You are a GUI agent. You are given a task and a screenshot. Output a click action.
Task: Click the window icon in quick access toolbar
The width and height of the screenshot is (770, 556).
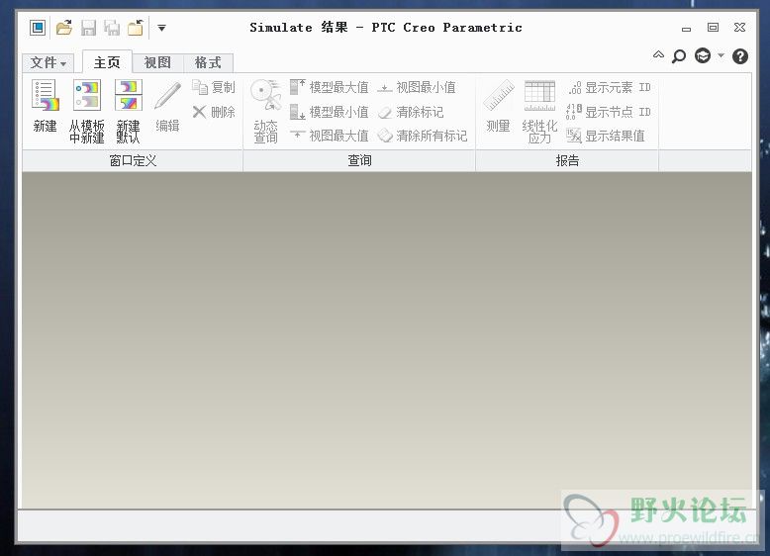pyautogui.click(x=38, y=28)
